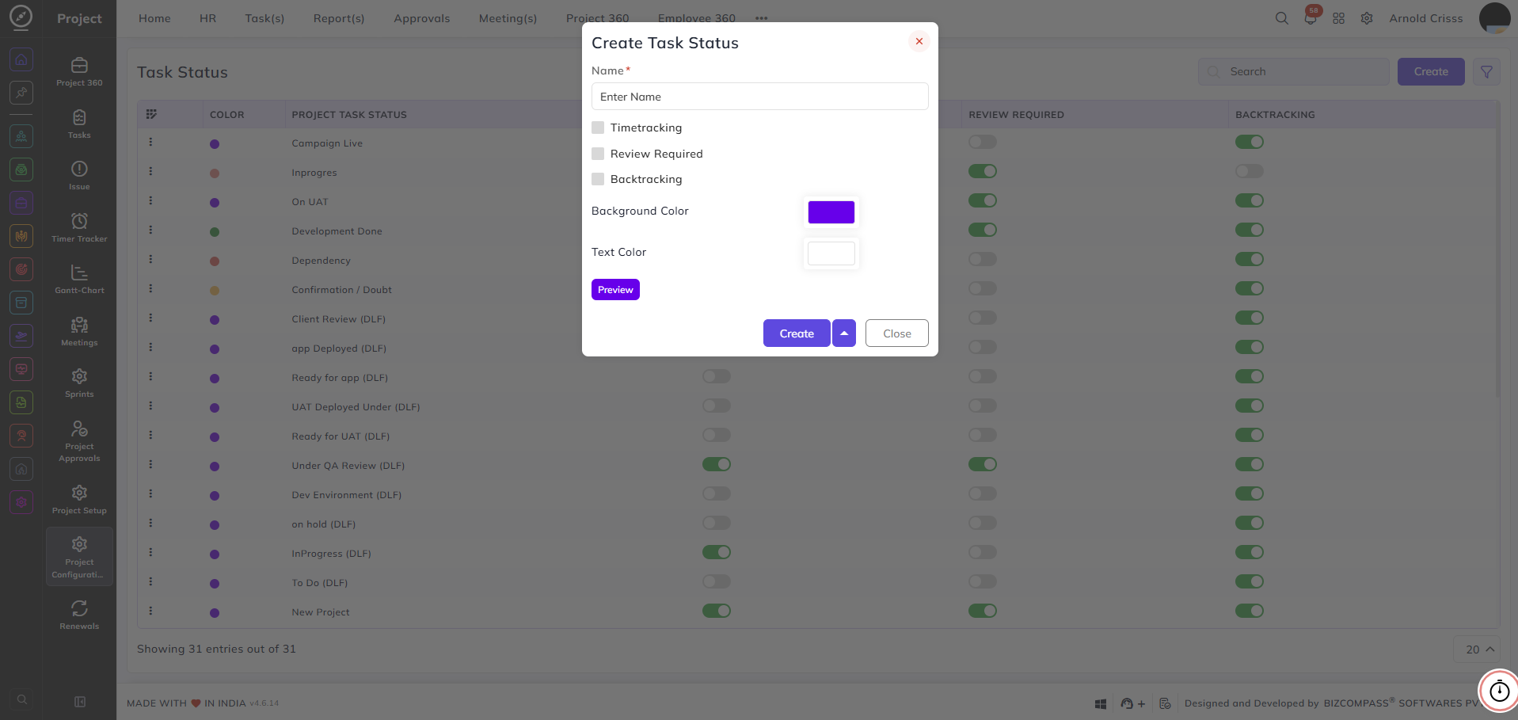Open Report(s) menu
Viewport: 1518px width, 720px height.
(x=339, y=18)
